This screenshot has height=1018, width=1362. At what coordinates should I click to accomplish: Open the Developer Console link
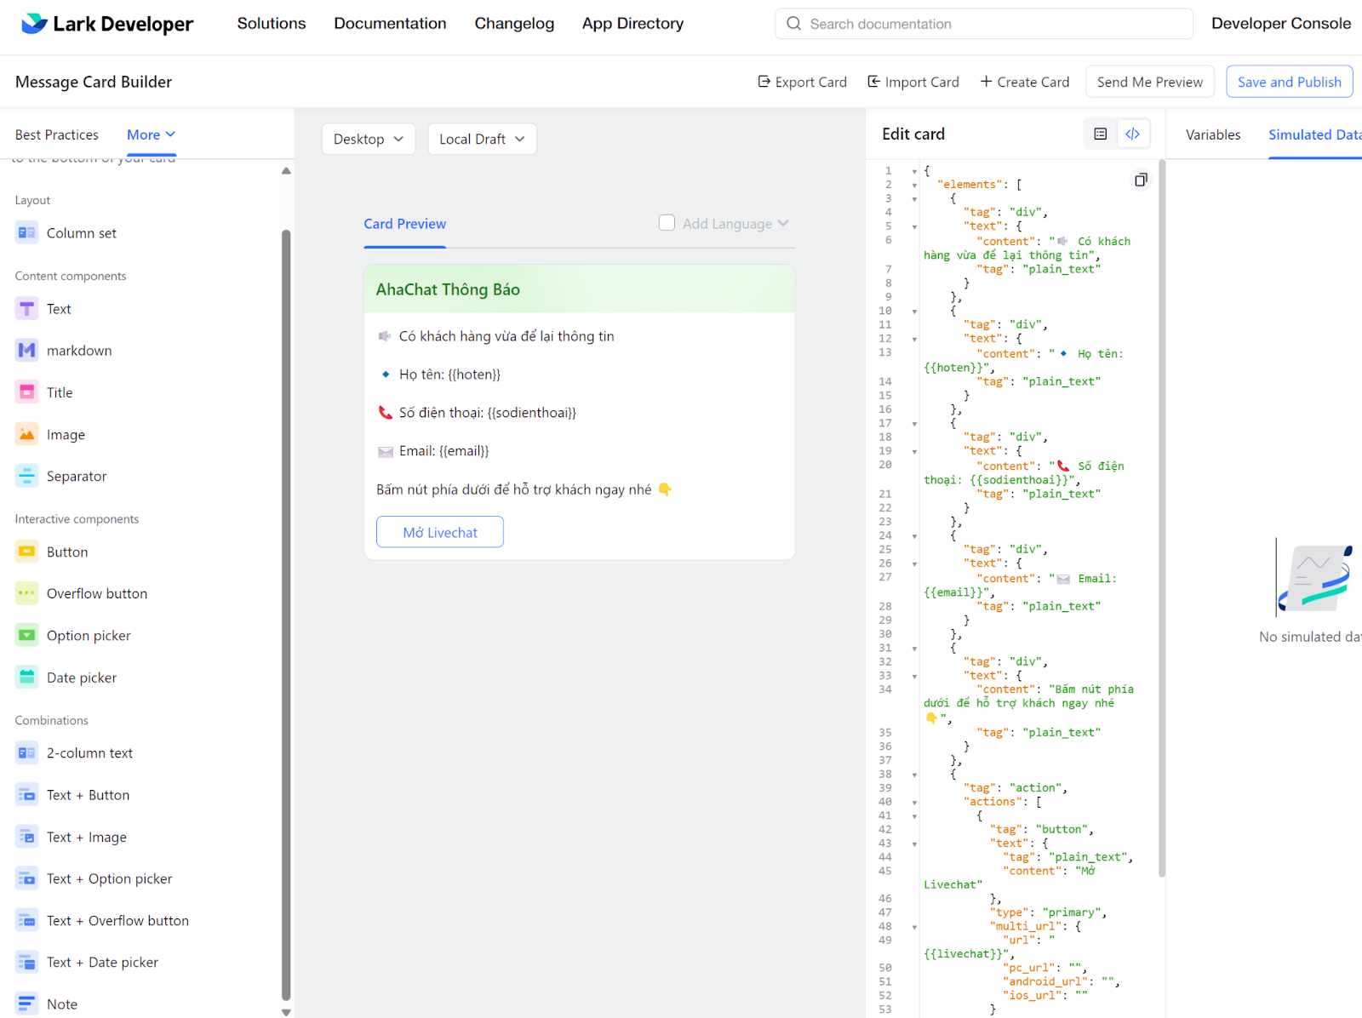1280,24
